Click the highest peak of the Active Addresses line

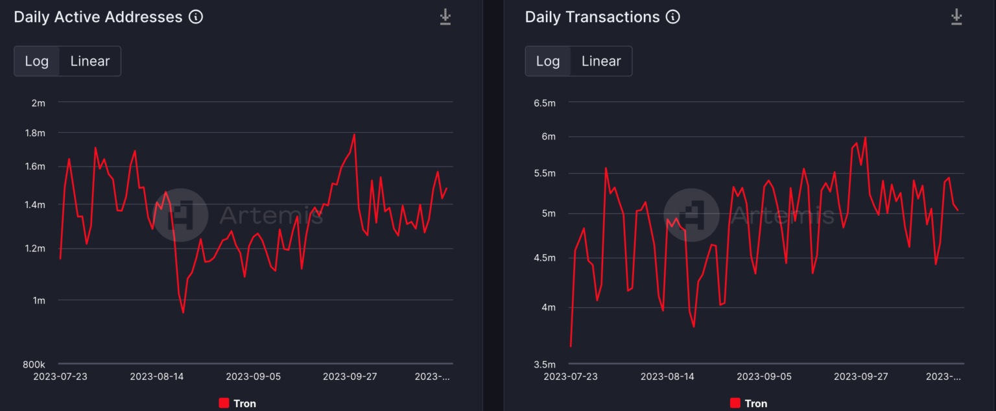click(x=355, y=135)
